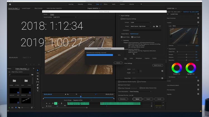This screenshot has height=117, width=209.
Task: Open the Footage bin folder
Action: coord(14,81)
